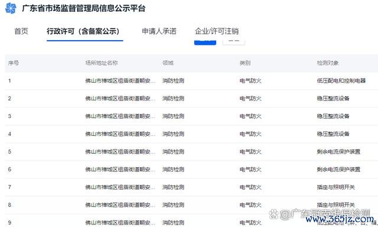Click 消防检测 in row 8
Viewport: 378px width, 228px height.
pos(173,205)
